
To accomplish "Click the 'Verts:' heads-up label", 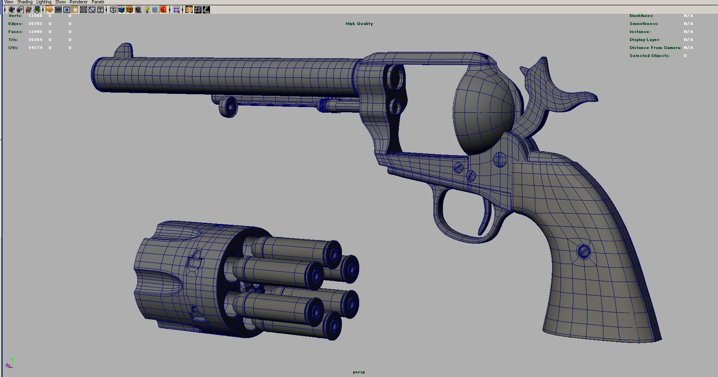I will coord(15,16).
